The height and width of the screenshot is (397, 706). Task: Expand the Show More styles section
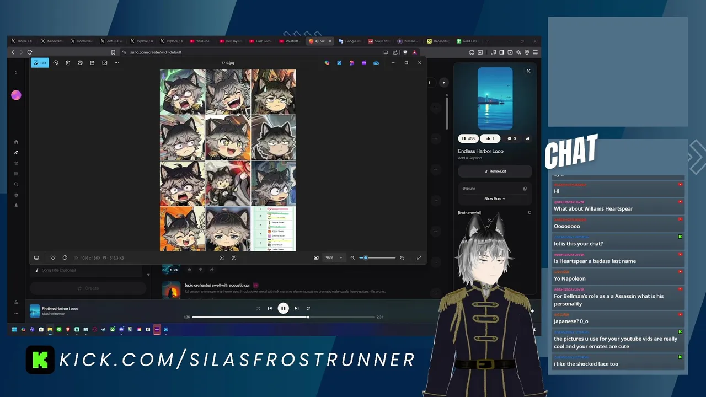pyautogui.click(x=495, y=198)
